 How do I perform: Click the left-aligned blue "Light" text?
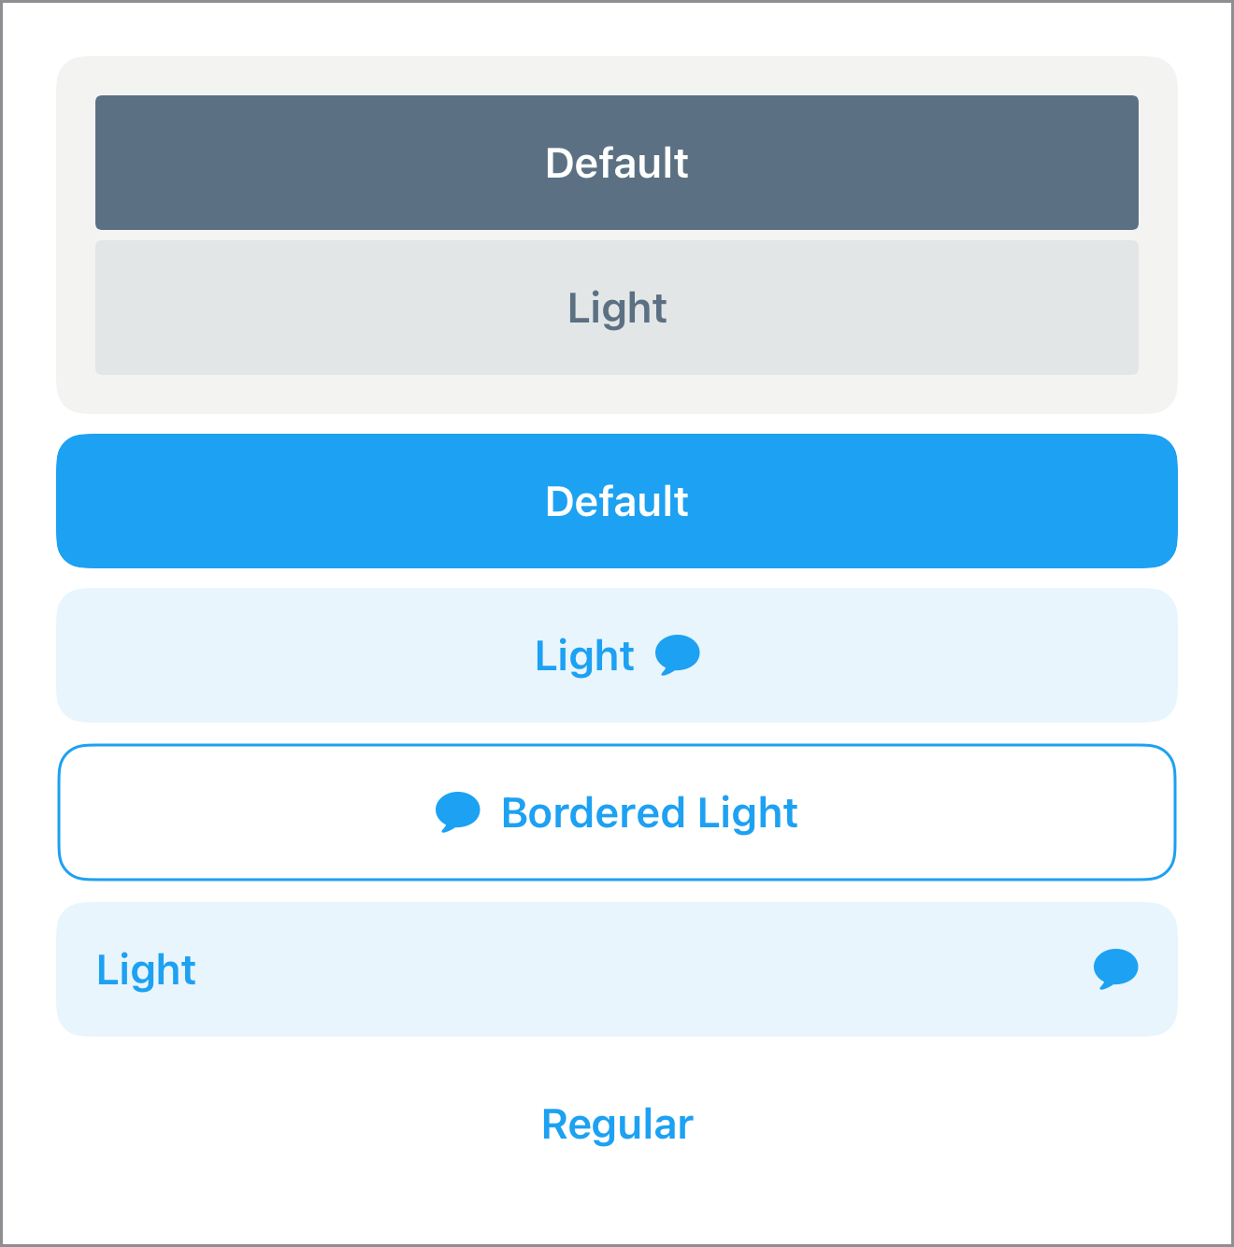pyautogui.click(x=146, y=970)
